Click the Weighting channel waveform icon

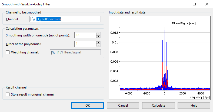click(53, 52)
